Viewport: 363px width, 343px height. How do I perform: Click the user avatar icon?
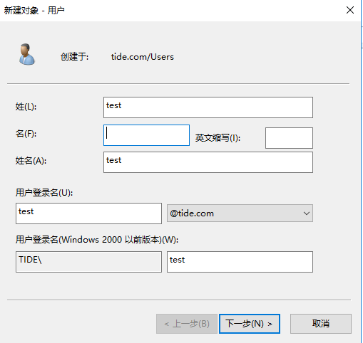tap(27, 54)
